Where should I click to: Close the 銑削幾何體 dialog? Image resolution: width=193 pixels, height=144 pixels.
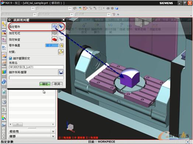click(x=63, y=20)
